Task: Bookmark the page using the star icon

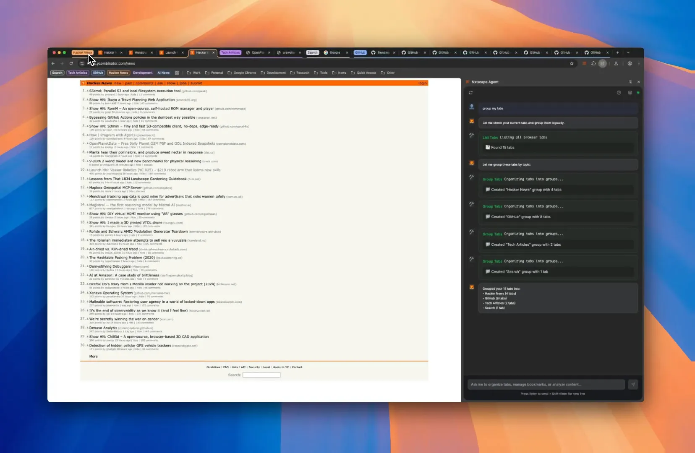Action: (572, 63)
